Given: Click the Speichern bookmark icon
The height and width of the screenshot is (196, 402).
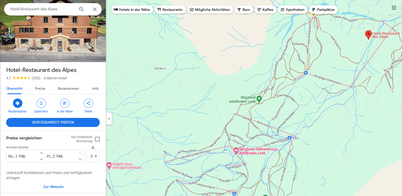Looking at the screenshot, I should click(x=41, y=103).
